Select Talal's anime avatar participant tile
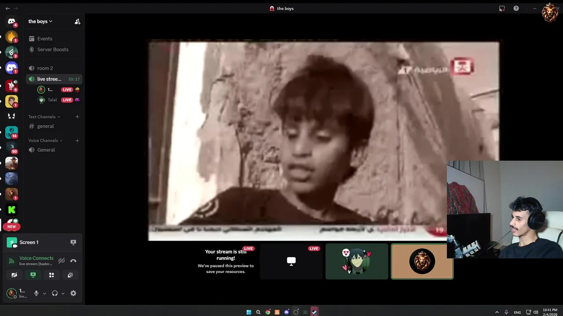563x316 pixels. (x=357, y=262)
